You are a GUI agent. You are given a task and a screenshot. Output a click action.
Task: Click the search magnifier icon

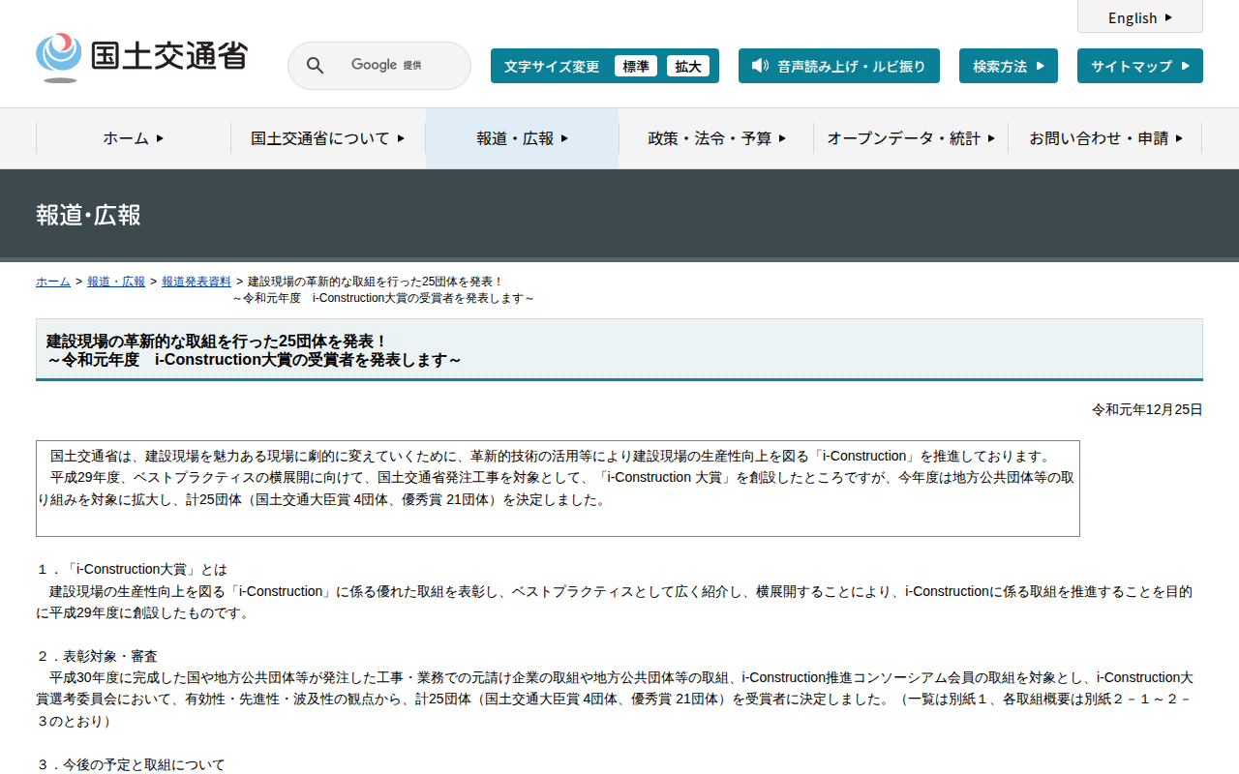[315, 65]
